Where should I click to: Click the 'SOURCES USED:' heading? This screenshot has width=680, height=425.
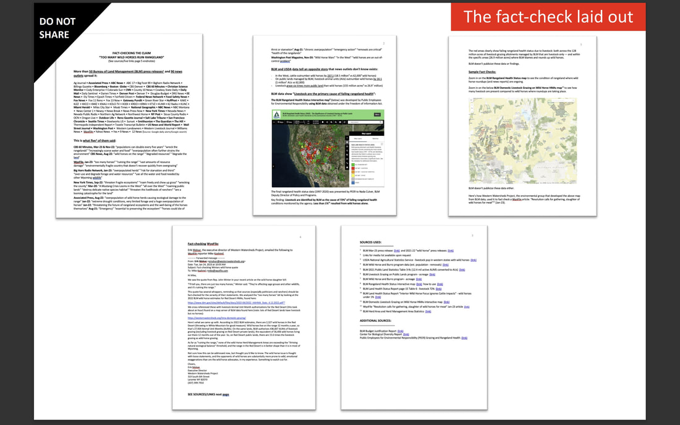tap(370, 243)
